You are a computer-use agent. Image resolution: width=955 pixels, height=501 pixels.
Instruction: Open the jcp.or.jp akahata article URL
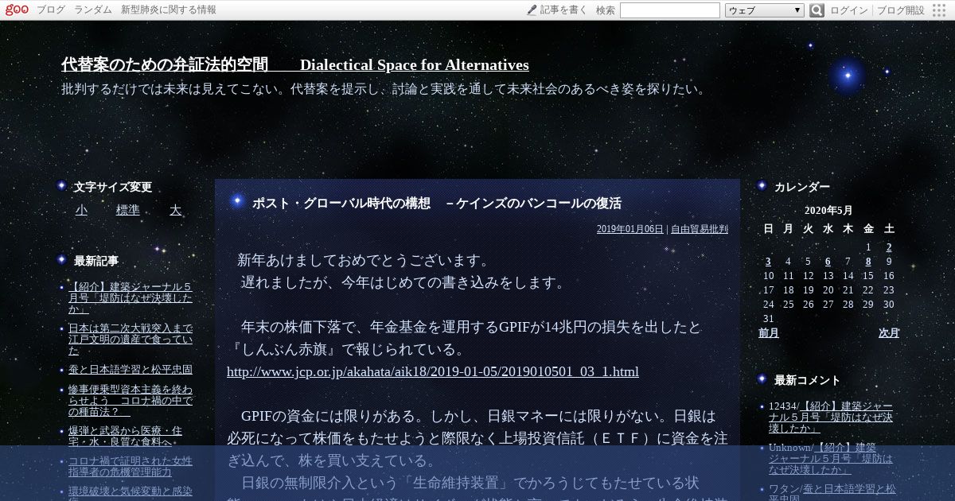click(433, 371)
